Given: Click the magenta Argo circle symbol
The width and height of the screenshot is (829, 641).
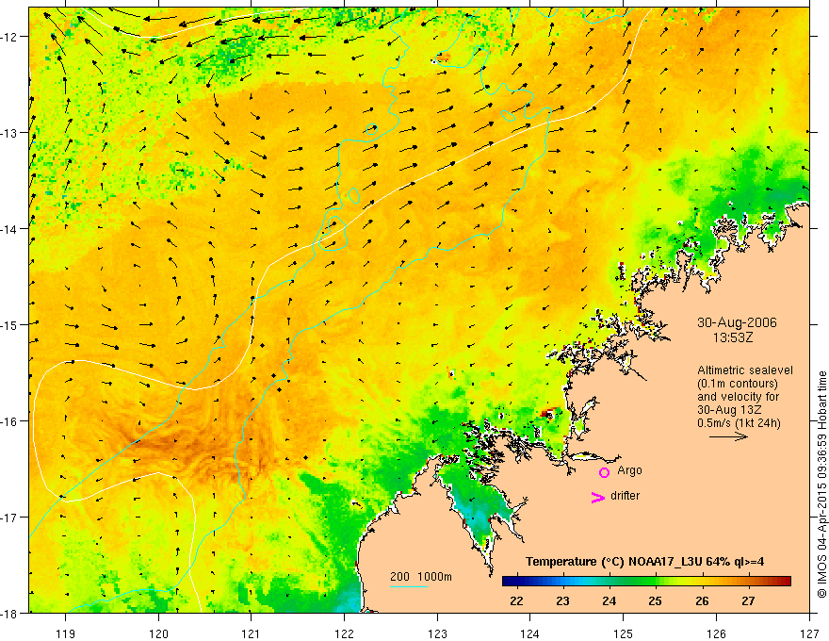Looking at the screenshot, I should [604, 472].
